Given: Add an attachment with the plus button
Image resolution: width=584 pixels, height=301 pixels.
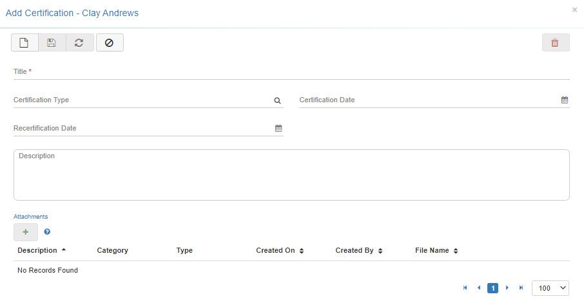Looking at the screenshot, I should [26, 232].
